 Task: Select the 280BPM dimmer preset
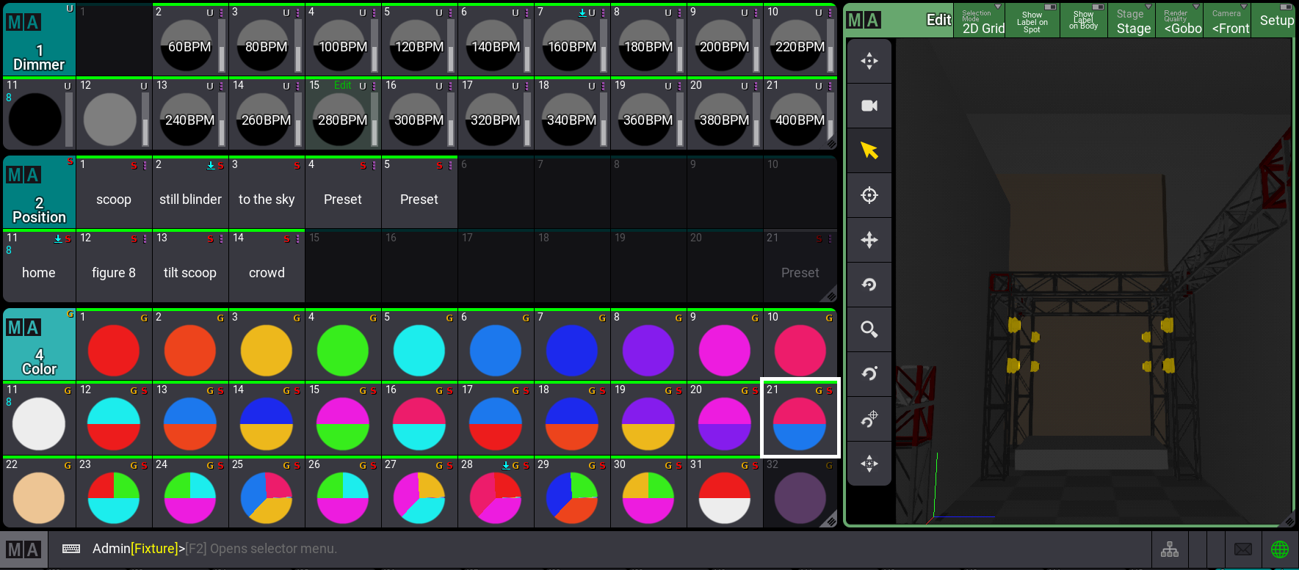pos(342,114)
